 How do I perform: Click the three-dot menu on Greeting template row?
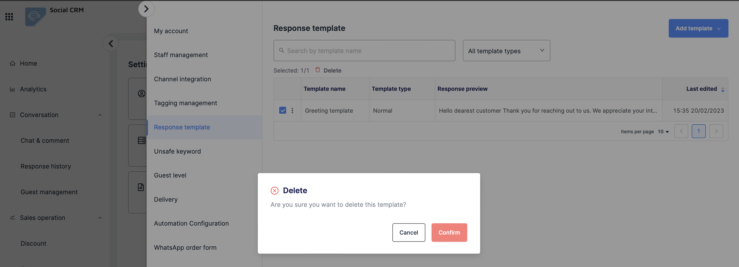pos(292,110)
